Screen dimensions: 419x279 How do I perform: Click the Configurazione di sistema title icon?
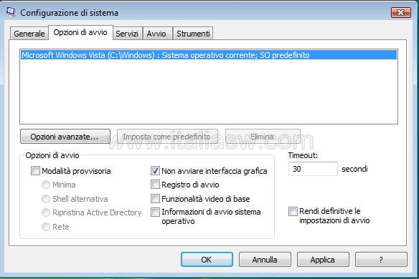point(11,12)
